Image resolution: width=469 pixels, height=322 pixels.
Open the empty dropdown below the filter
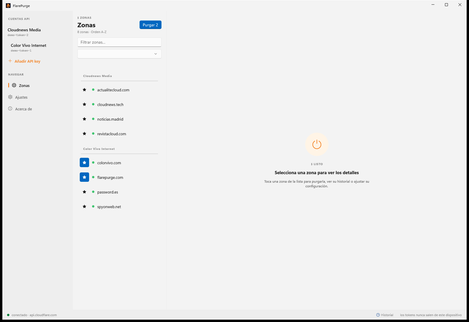coord(119,54)
